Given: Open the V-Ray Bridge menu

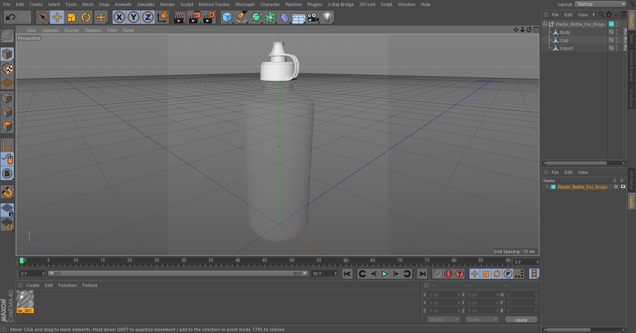Looking at the screenshot, I should pos(341,4).
